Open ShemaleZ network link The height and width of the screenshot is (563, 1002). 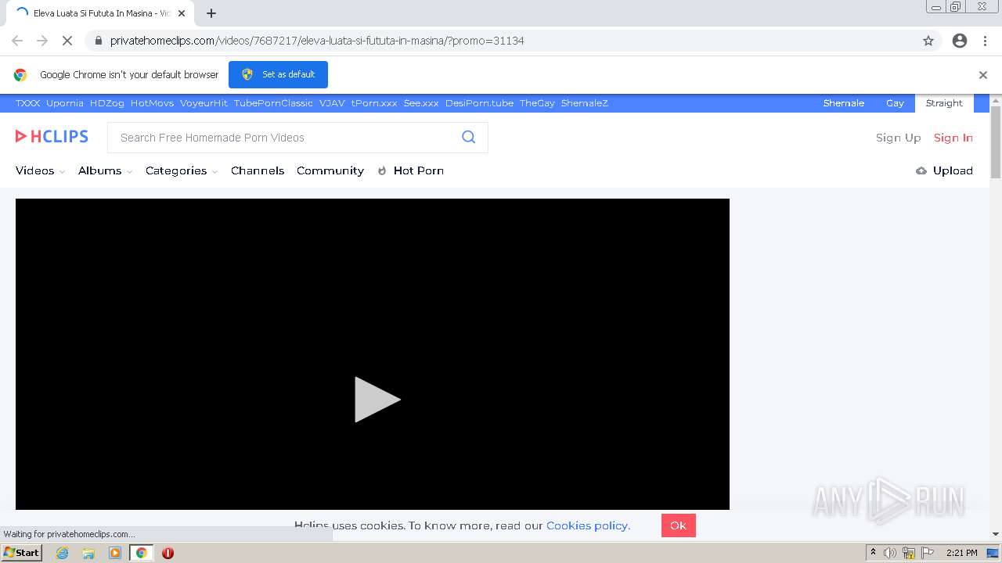click(584, 103)
